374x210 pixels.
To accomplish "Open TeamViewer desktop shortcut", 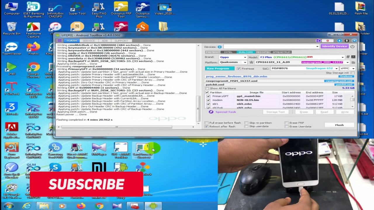I will (x=12, y=48).
